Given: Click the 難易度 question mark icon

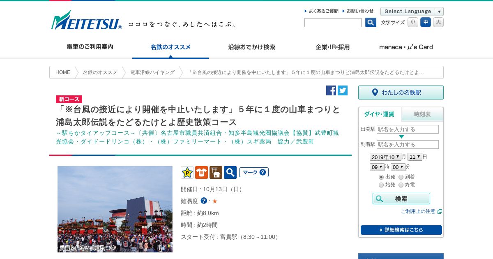Looking at the screenshot, I should tap(204, 201).
